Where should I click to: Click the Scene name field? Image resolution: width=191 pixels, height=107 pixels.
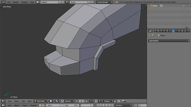click(79, 2)
